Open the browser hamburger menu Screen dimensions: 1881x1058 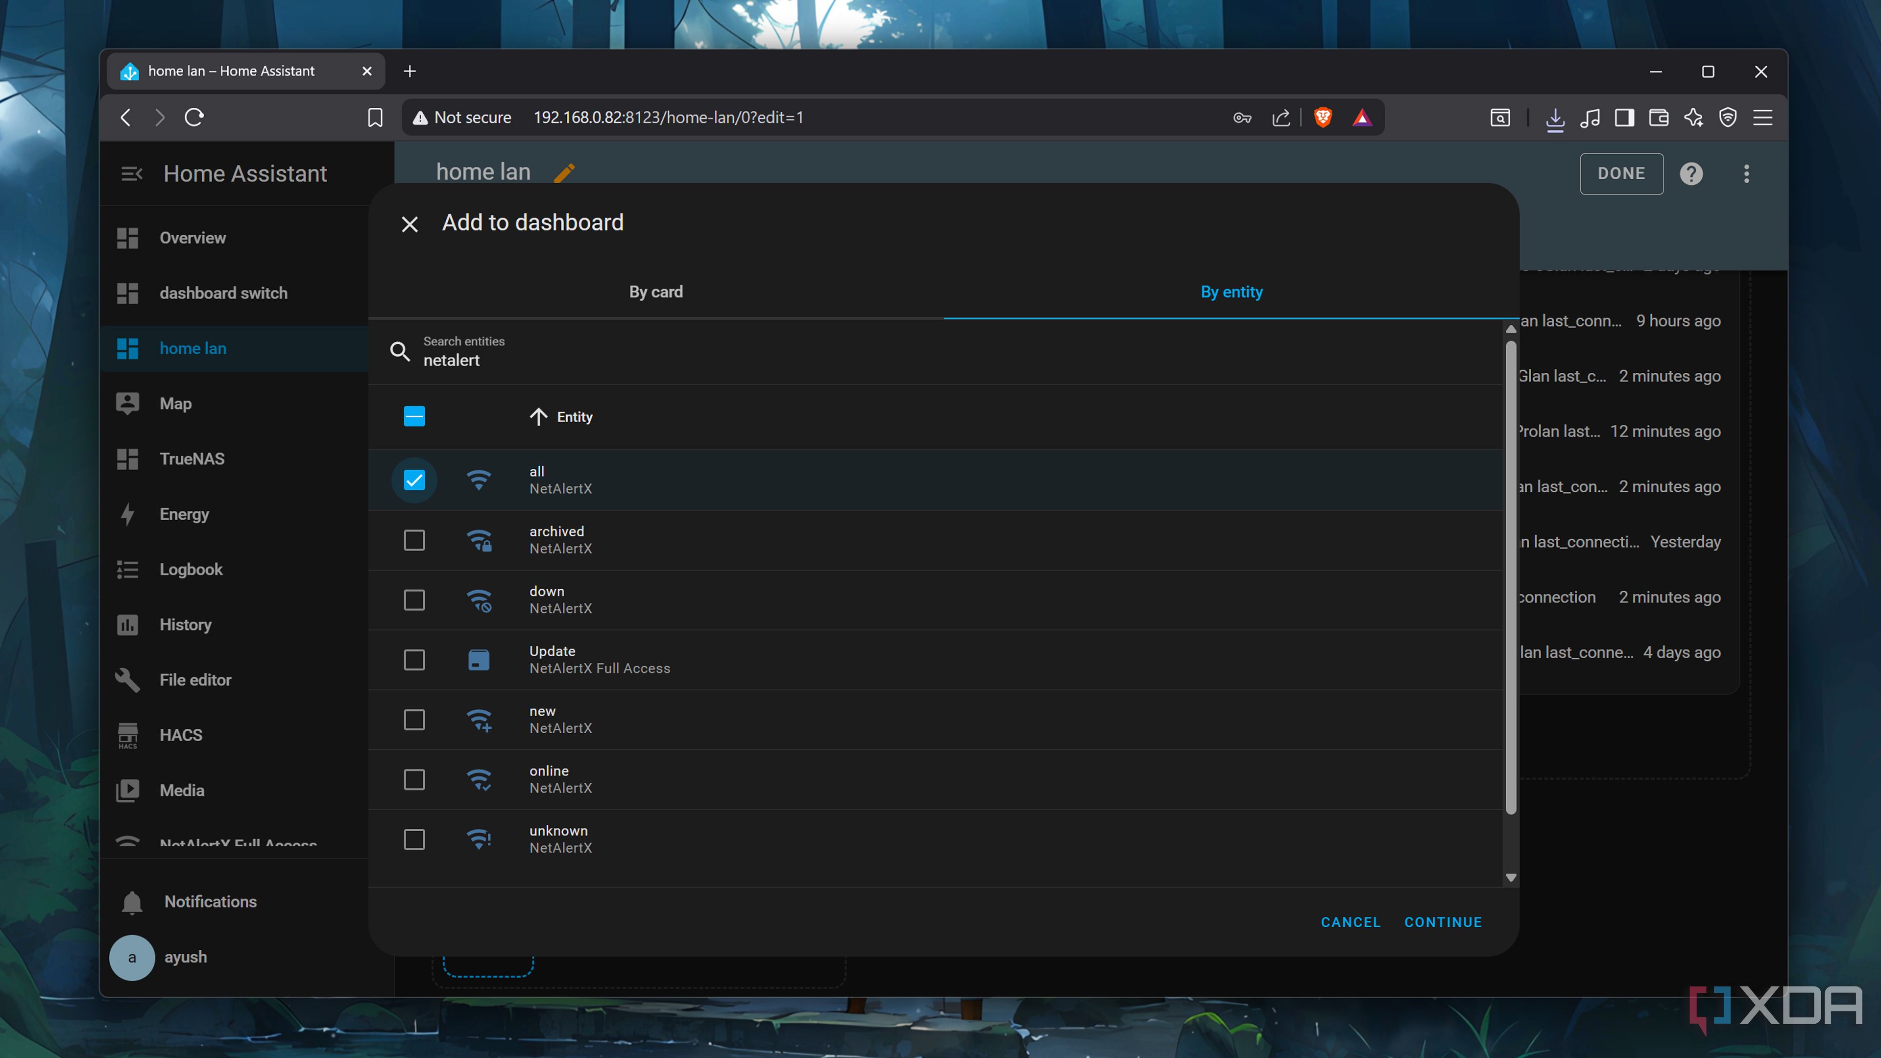click(x=1763, y=118)
